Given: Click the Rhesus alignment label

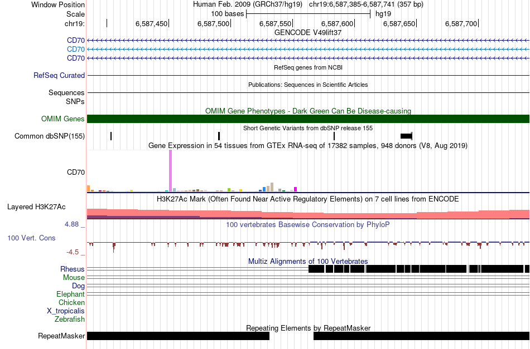Looking at the screenshot, I should (x=73, y=269).
